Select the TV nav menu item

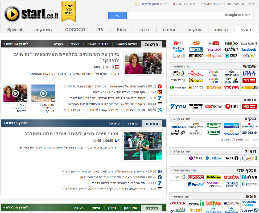[101, 30]
